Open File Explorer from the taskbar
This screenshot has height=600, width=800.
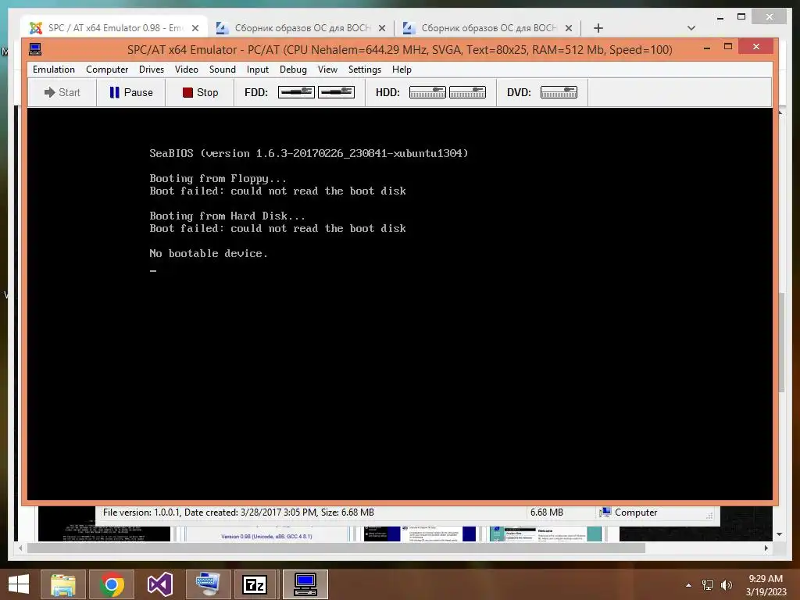coord(63,584)
